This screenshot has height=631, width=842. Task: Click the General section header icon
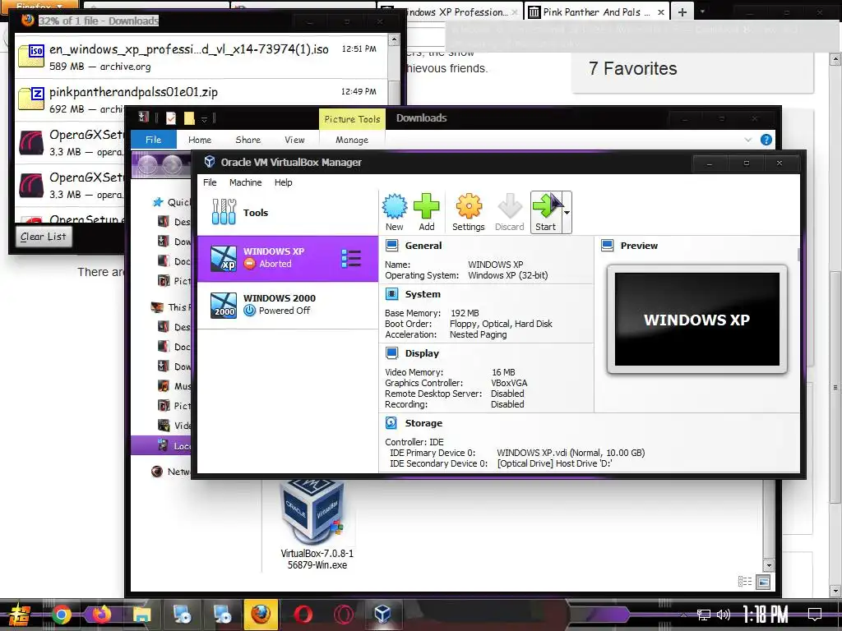coord(392,246)
